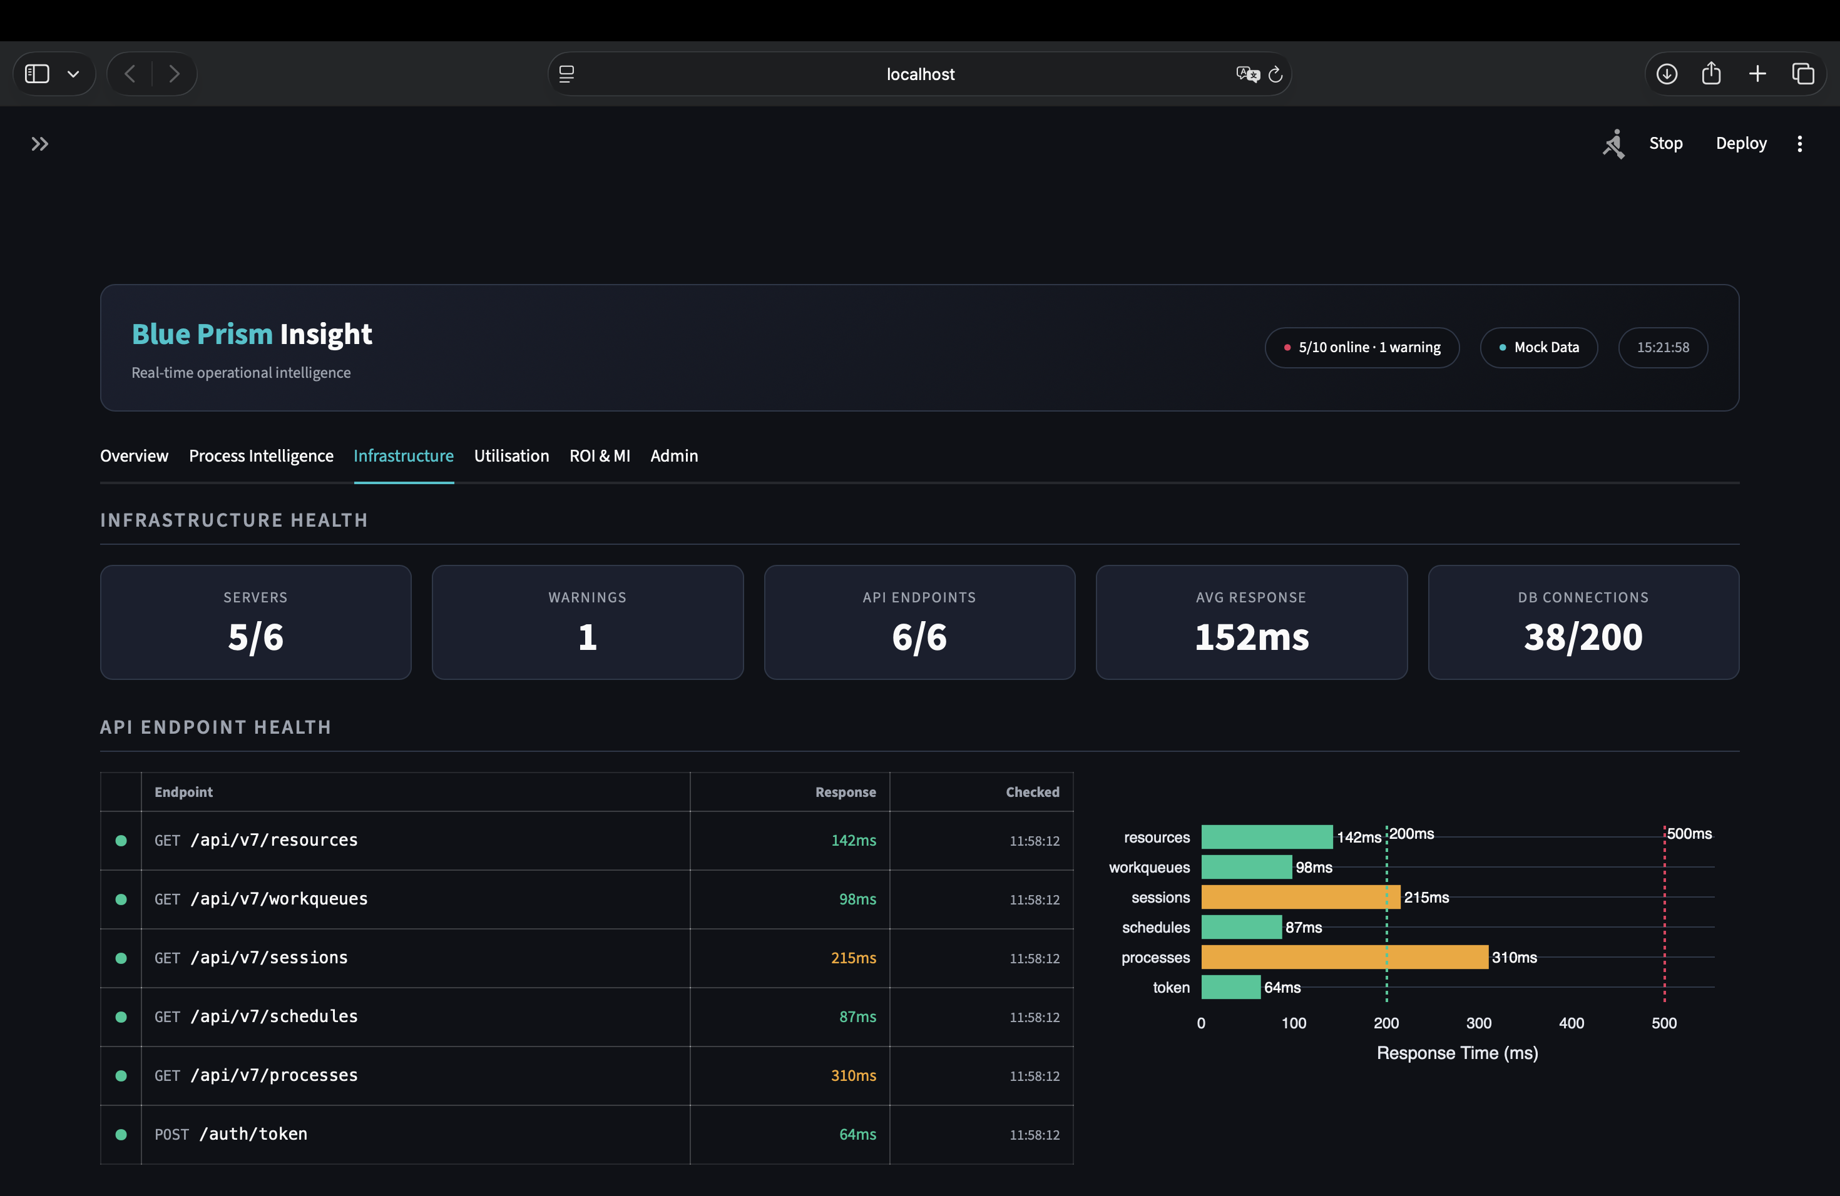Open the Downloads icon
1840x1196 pixels.
tap(1667, 73)
